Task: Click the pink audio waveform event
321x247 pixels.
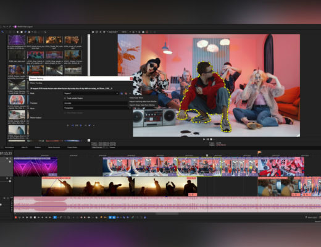Action: 167,204
